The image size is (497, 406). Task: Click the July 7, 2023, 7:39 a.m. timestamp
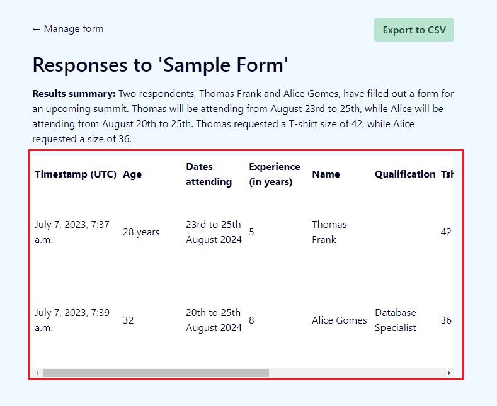click(72, 320)
